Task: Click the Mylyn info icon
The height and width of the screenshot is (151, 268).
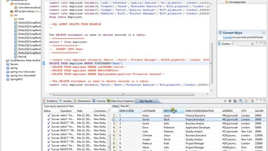Action: (220, 33)
